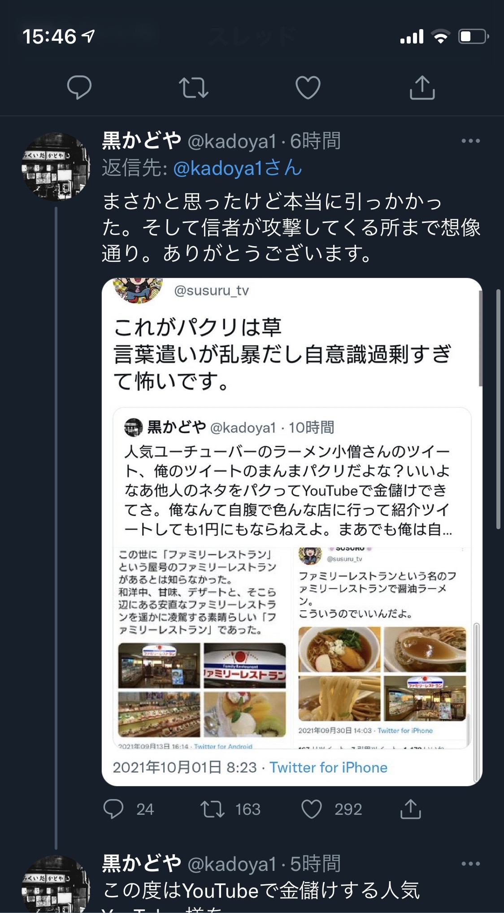Open the share icon at top
The image size is (504, 913).
tap(422, 87)
